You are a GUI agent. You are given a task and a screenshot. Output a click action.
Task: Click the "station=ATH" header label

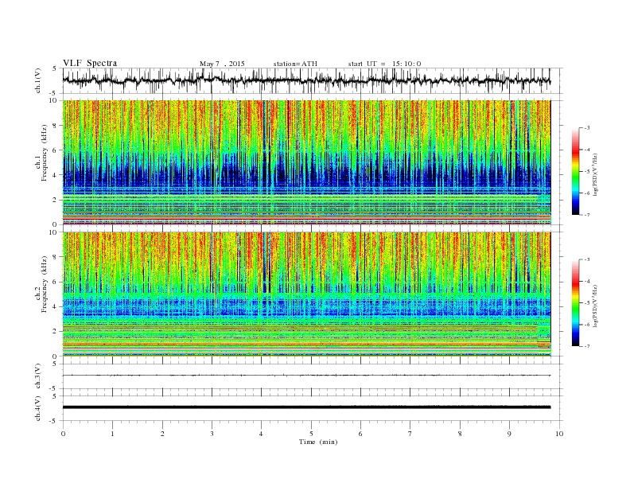click(x=295, y=64)
